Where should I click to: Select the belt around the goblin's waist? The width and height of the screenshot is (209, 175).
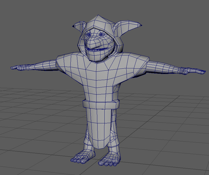coord(100,104)
